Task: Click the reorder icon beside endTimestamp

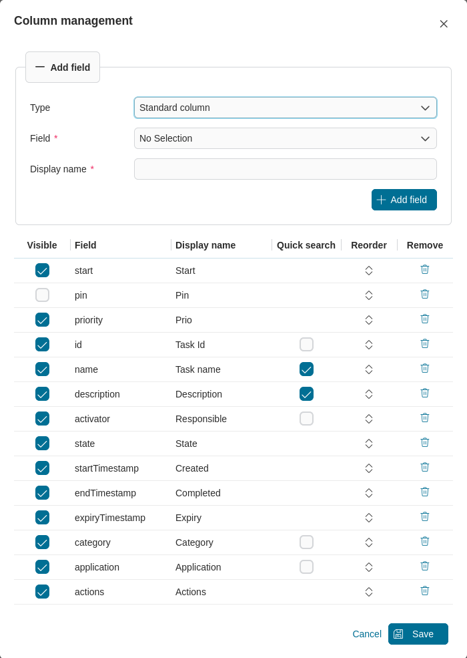Action: pos(369,492)
